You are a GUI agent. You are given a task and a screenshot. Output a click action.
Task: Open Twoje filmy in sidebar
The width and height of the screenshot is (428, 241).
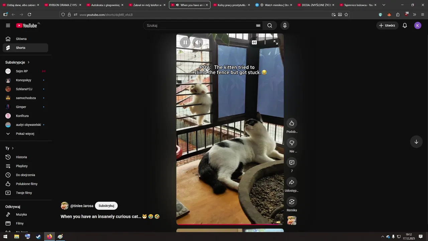coord(25,193)
